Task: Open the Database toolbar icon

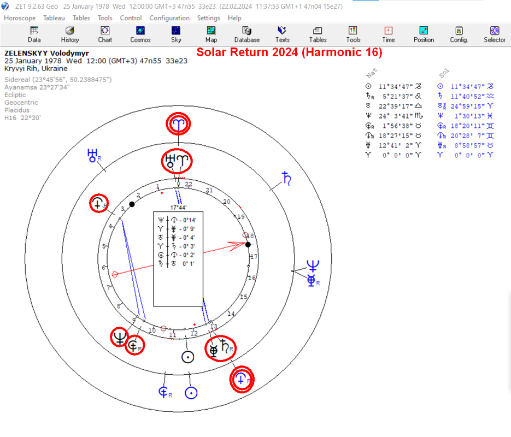Action: click(247, 35)
